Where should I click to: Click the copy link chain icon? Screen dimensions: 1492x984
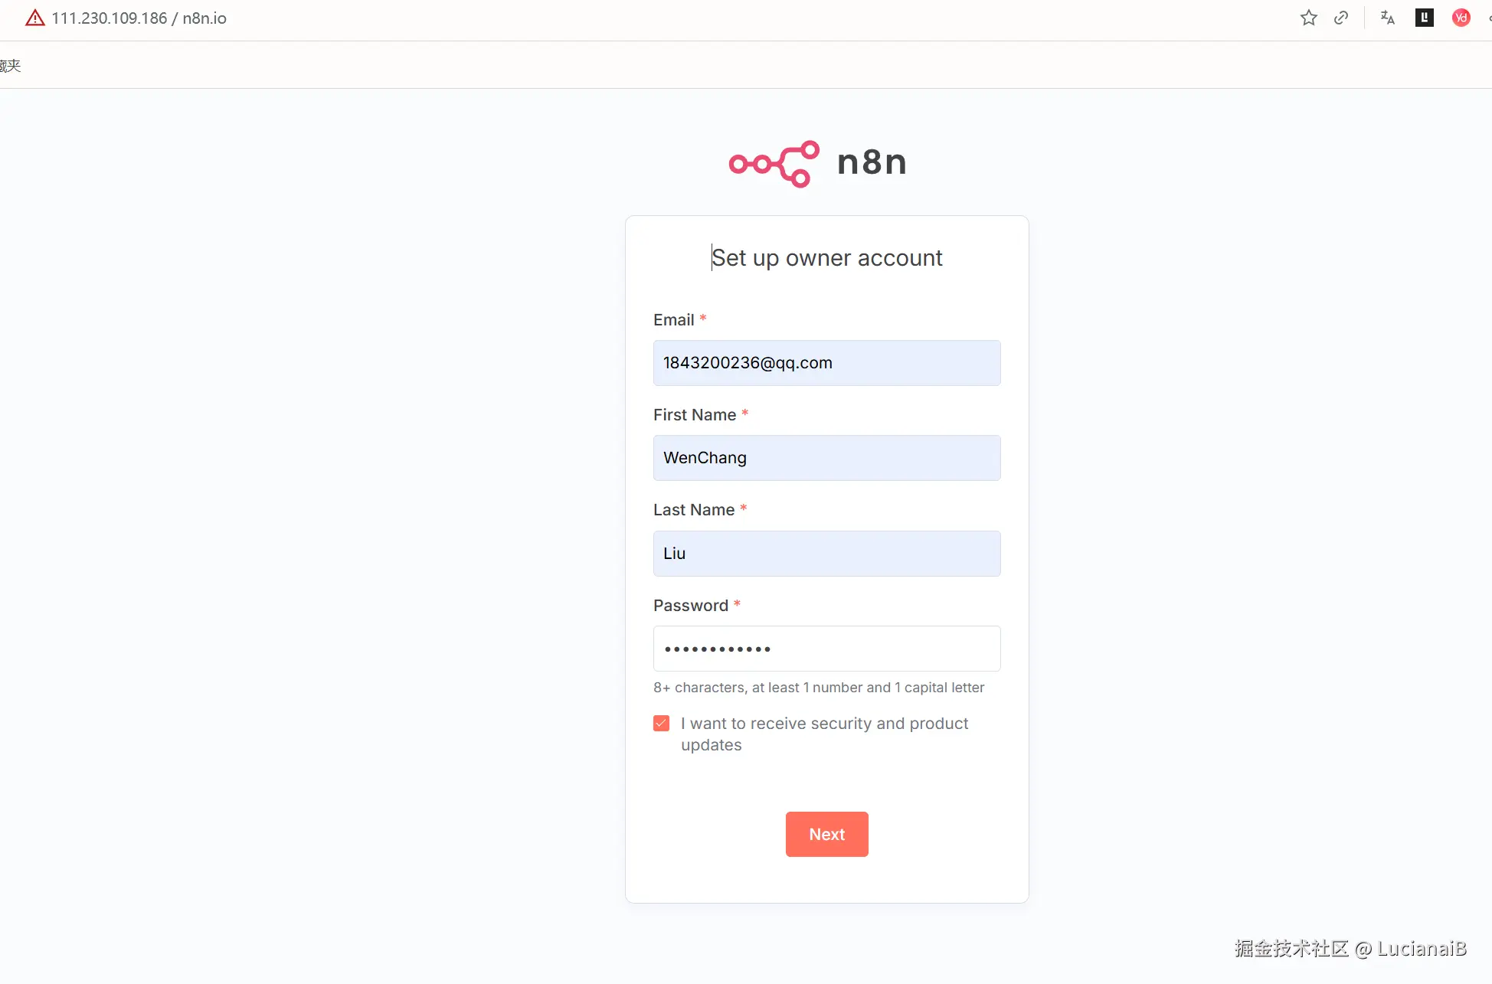click(1341, 18)
